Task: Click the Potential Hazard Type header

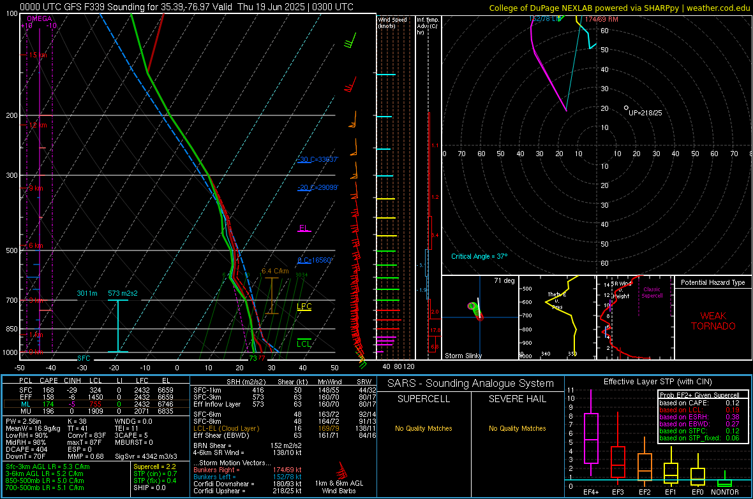Action: point(713,282)
